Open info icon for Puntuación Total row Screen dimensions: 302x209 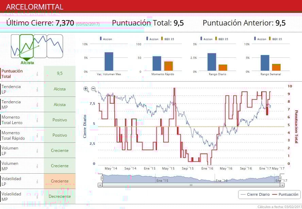tap(37, 73)
